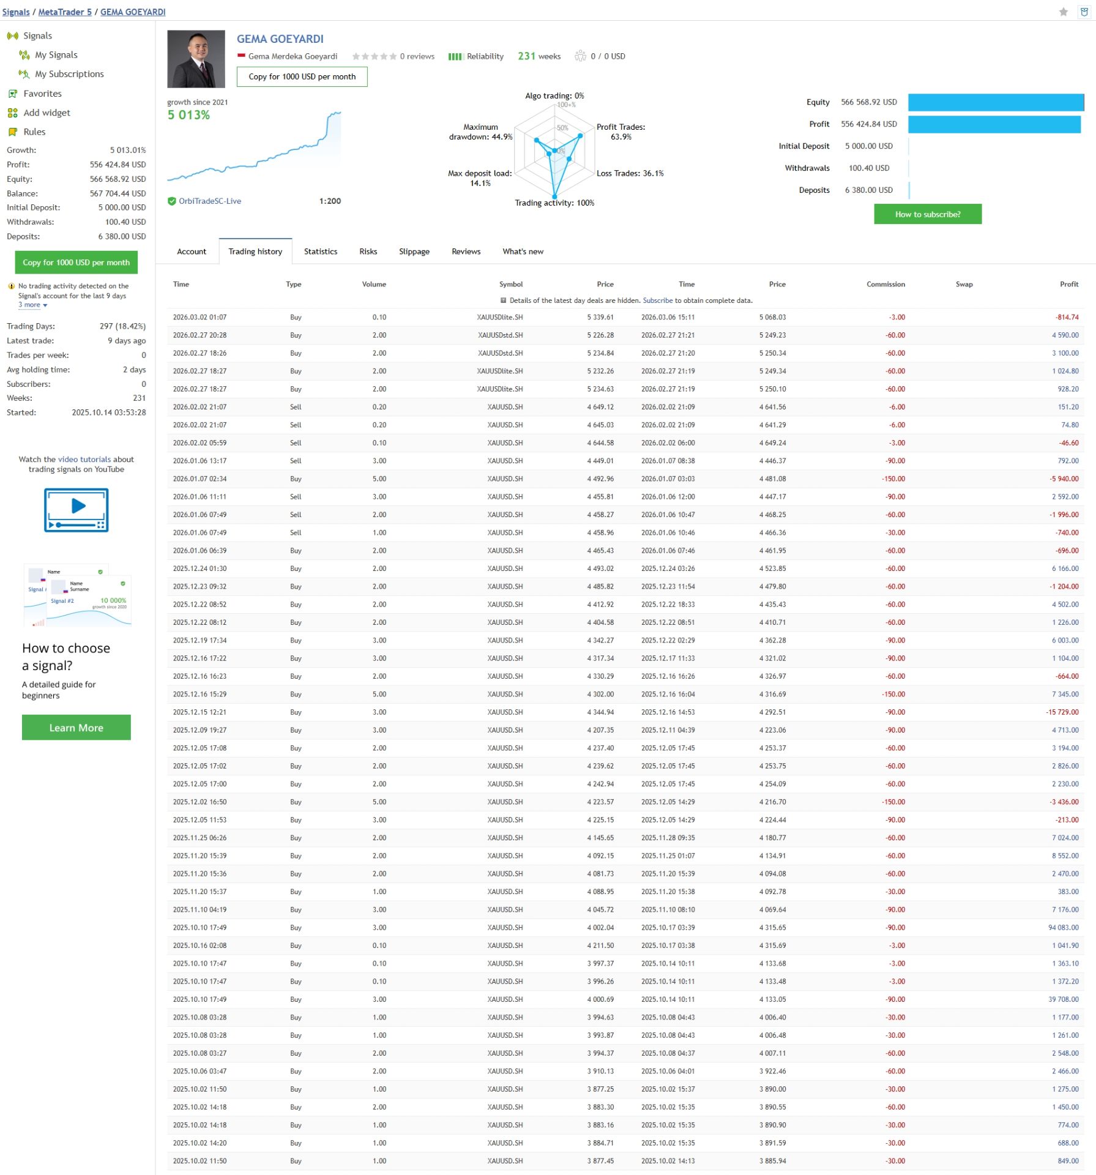Switch to the Statistics tab

(x=320, y=252)
